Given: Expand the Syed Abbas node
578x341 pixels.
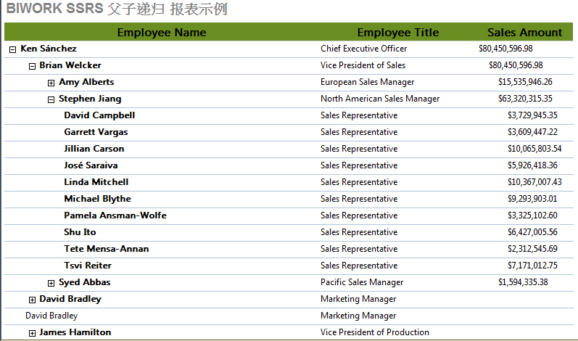Looking at the screenshot, I should [51, 283].
